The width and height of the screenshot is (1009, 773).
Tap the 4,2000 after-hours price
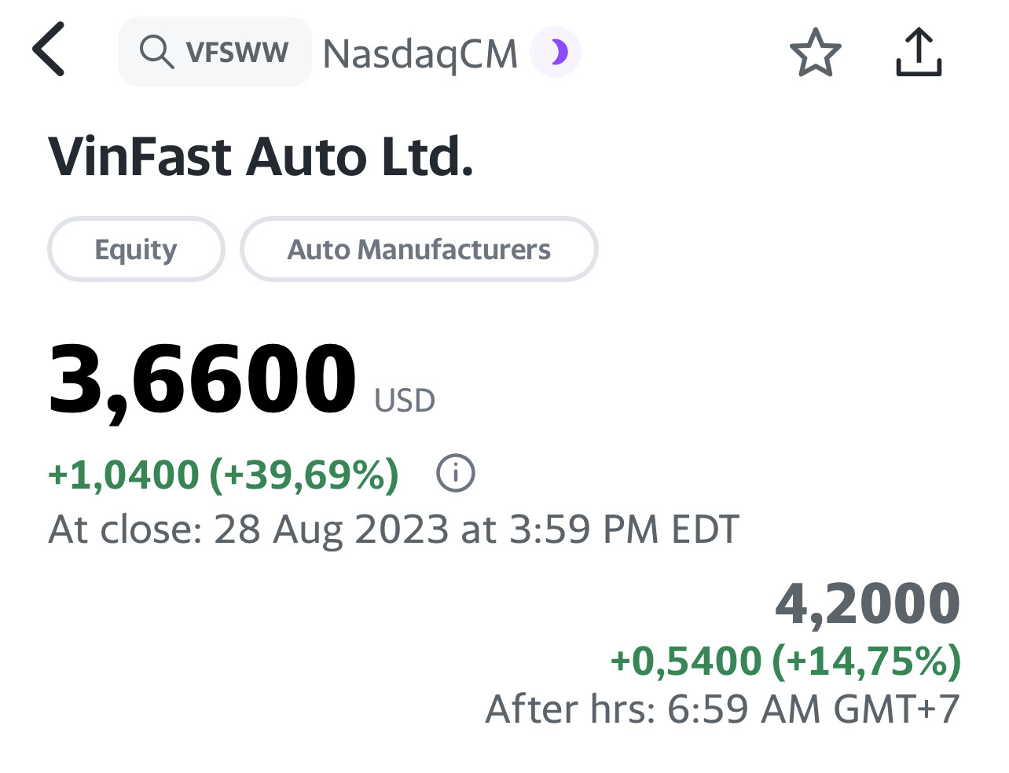(x=868, y=603)
